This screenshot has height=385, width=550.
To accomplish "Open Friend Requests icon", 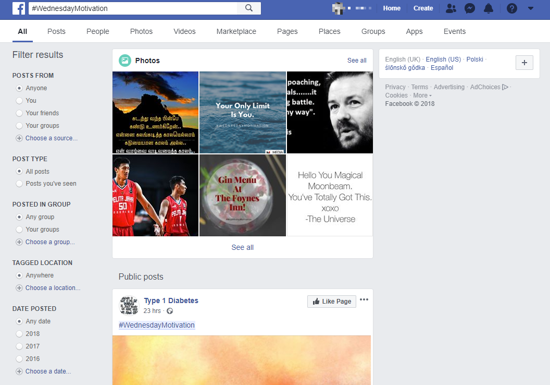I will click(x=451, y=8).
